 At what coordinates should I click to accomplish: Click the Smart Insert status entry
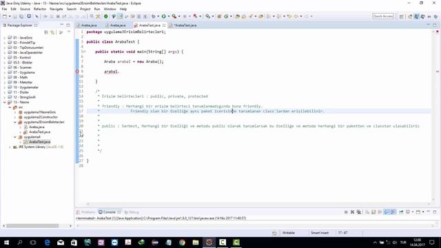click(x=320, y=233)
